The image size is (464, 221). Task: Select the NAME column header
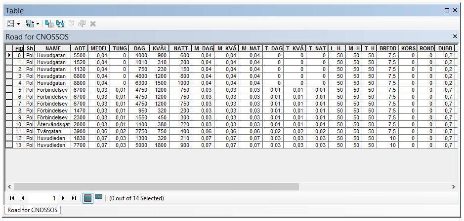coord(53,48)
